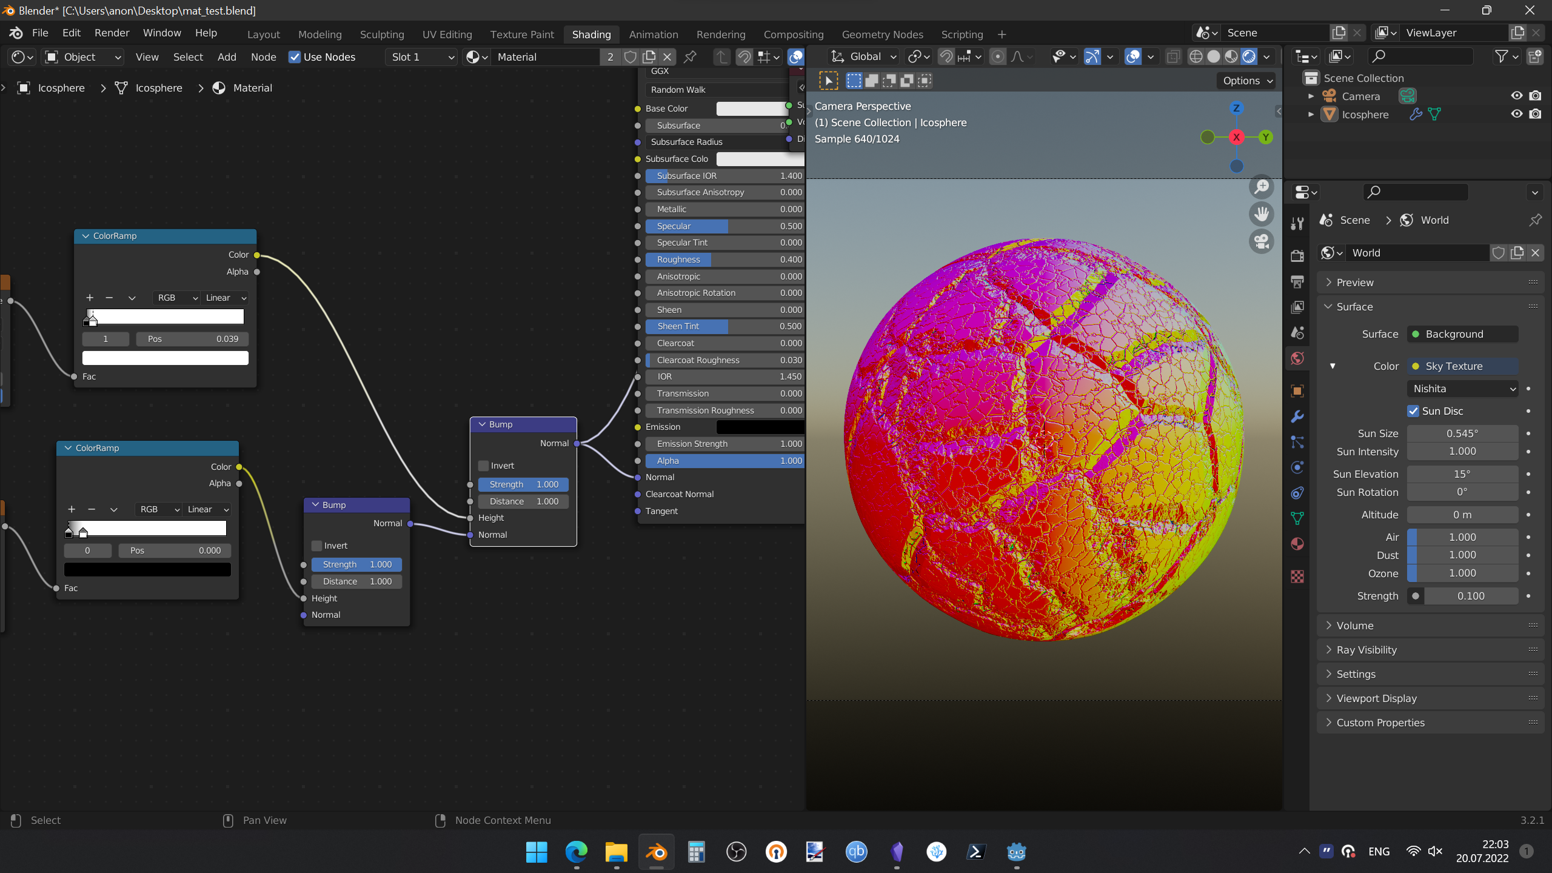Screen dimensions: 1552x873
Task: Open the Render properties tab icon
Action: pyautogui.click(x=1297, y=256)
